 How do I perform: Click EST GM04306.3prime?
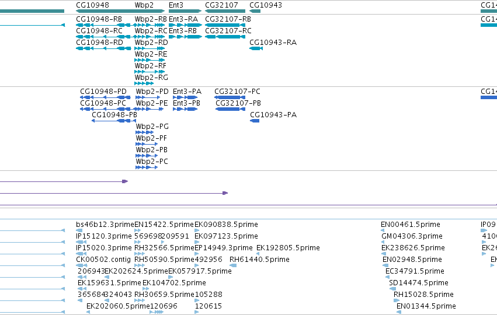412,236
